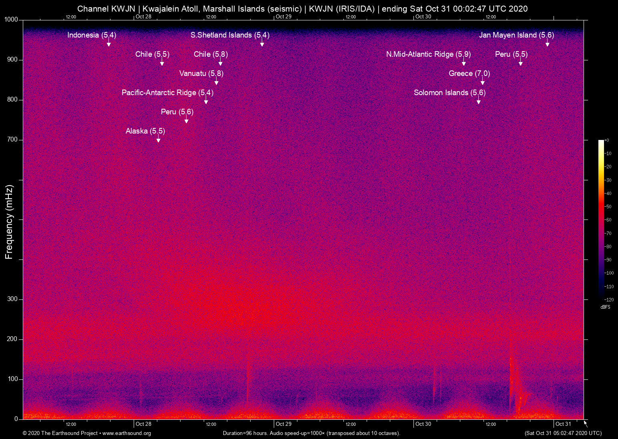This screenshot has width=618, height=439.
Task: Click the Frequency (mHz) axis label
Action: 9,222
